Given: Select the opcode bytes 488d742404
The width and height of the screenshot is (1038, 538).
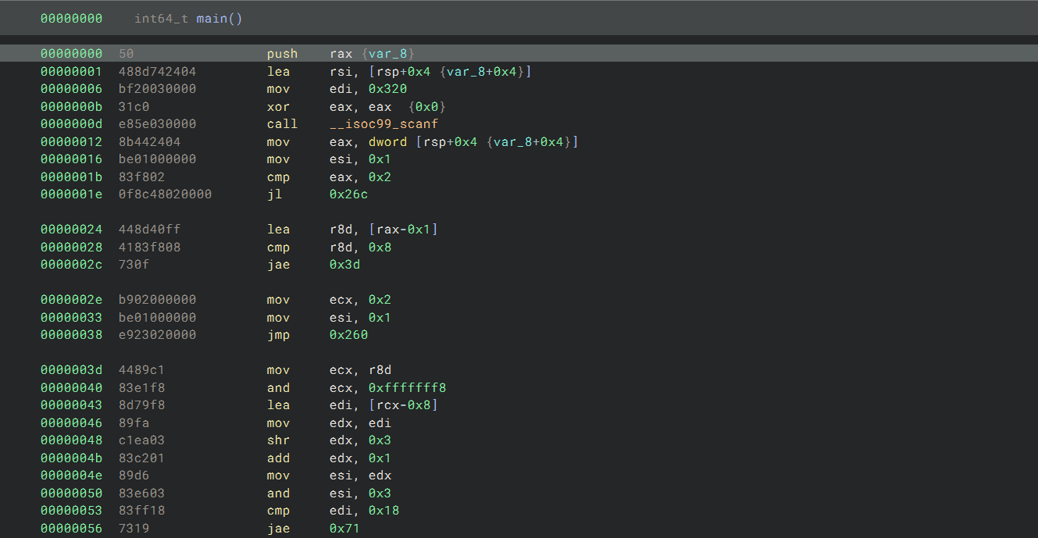Looking at the screenshot, I should [157, 72].
